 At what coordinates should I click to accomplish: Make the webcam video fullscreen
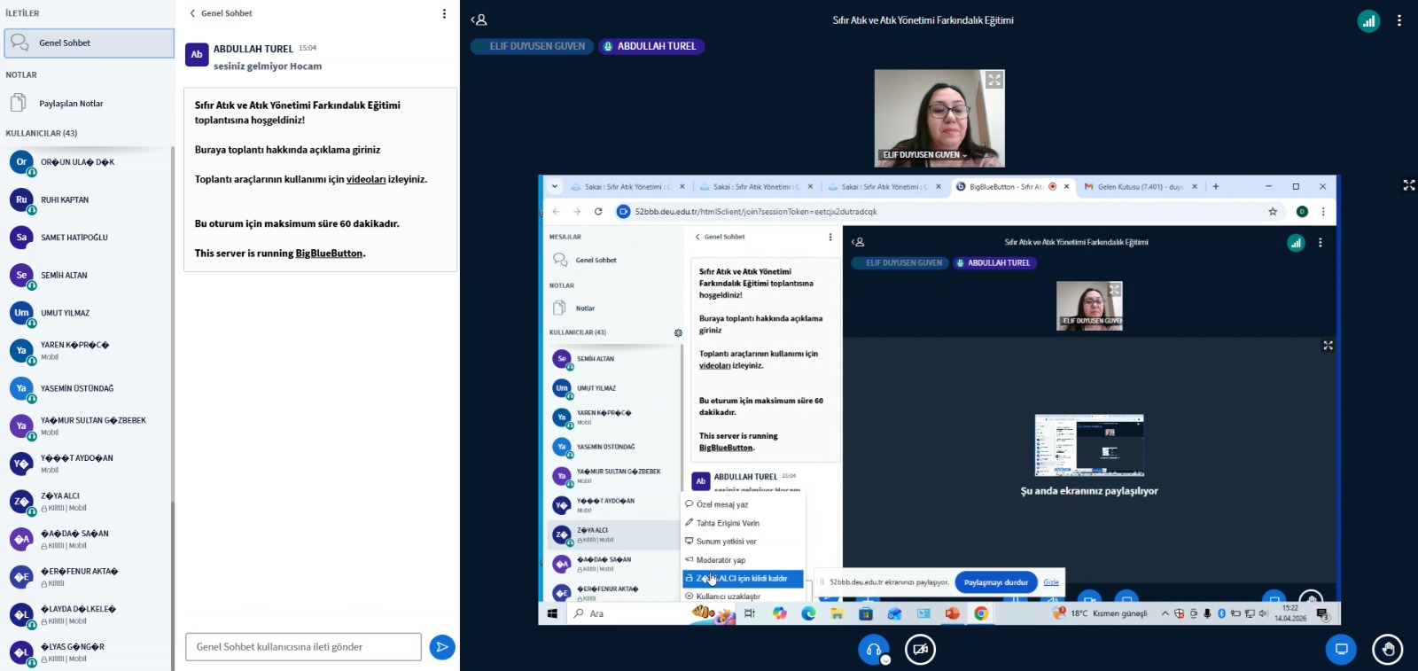coord(994,80)
